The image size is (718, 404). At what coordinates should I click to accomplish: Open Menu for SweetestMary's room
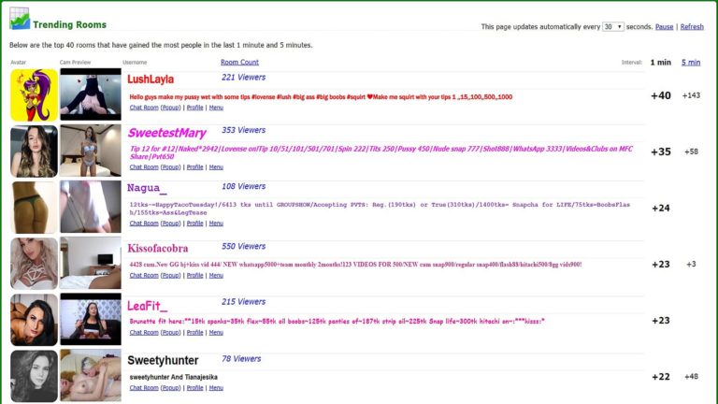click(216, 166)
